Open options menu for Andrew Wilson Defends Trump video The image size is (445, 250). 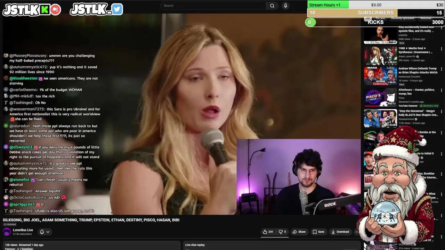[442, 69]
